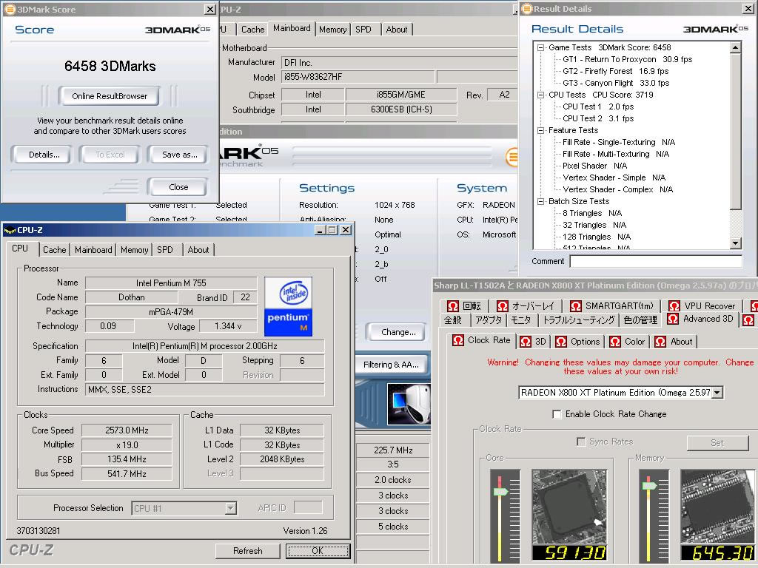Open the RADEON X800 XT device dropdown
758x568 pixels.
(716, 393)
